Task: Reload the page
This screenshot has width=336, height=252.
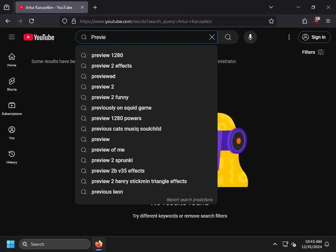Action: point(31,21)
